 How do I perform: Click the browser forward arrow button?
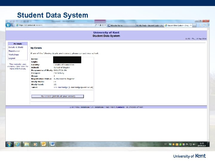tap(13, 25)
